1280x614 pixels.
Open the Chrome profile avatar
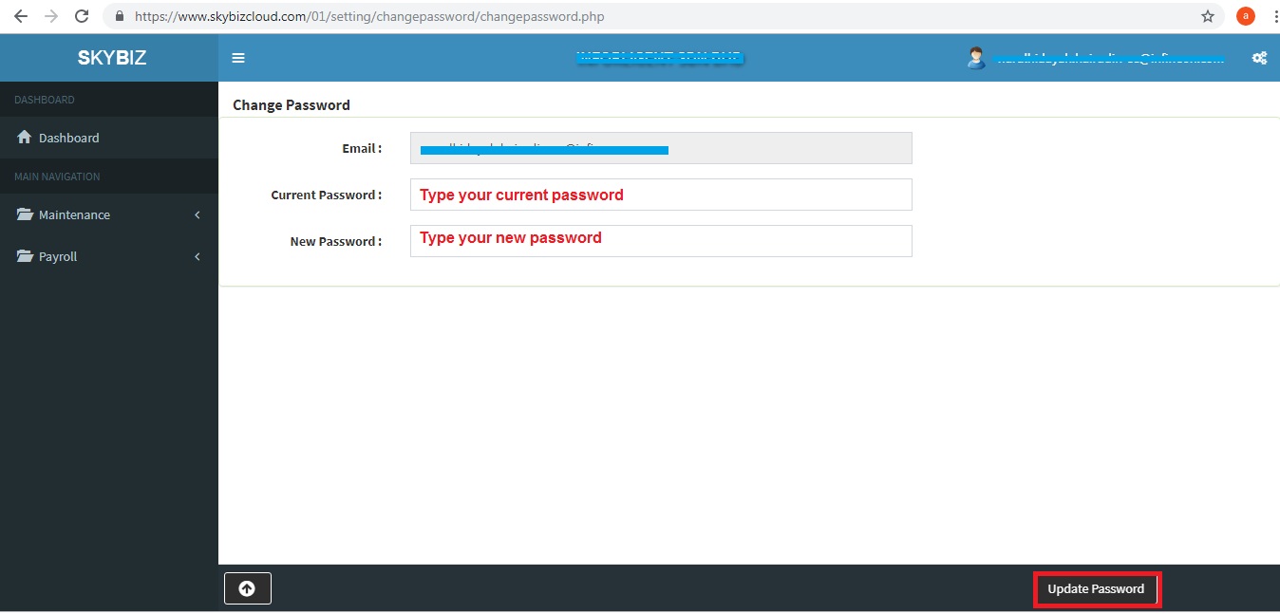(x=1245, y=16)
